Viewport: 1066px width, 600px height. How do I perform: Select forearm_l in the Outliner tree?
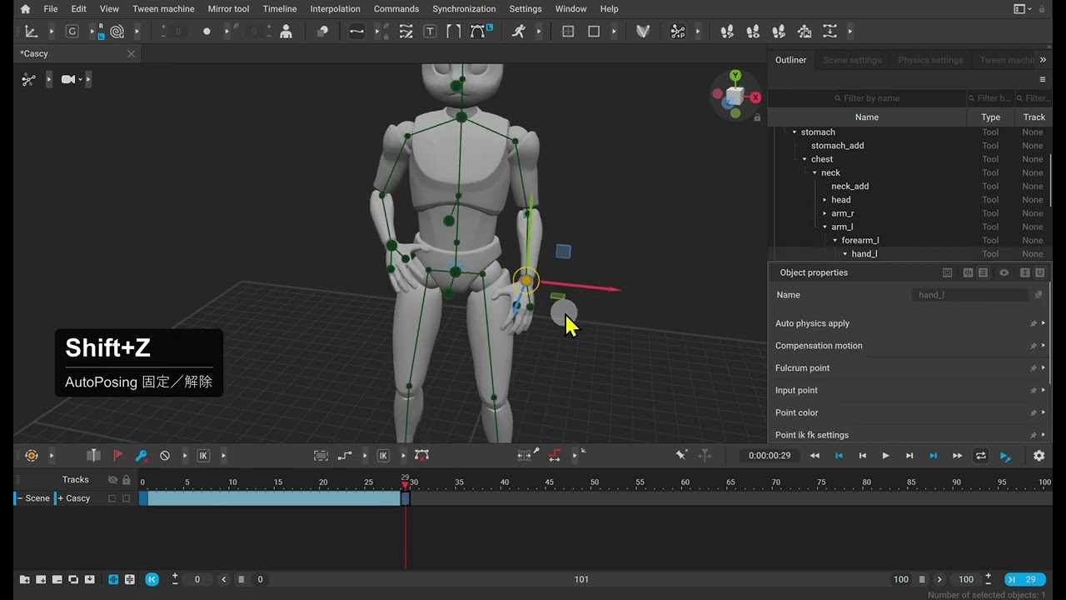[859, 240]
